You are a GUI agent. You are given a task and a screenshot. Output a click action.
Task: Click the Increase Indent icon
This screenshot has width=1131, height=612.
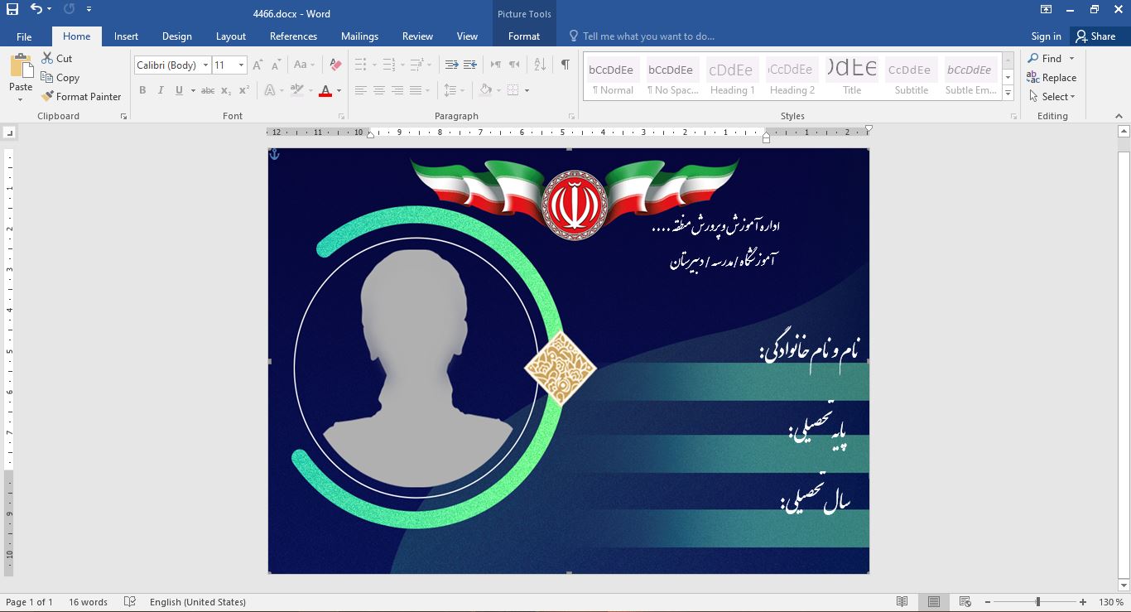click(x=470, y=65)
